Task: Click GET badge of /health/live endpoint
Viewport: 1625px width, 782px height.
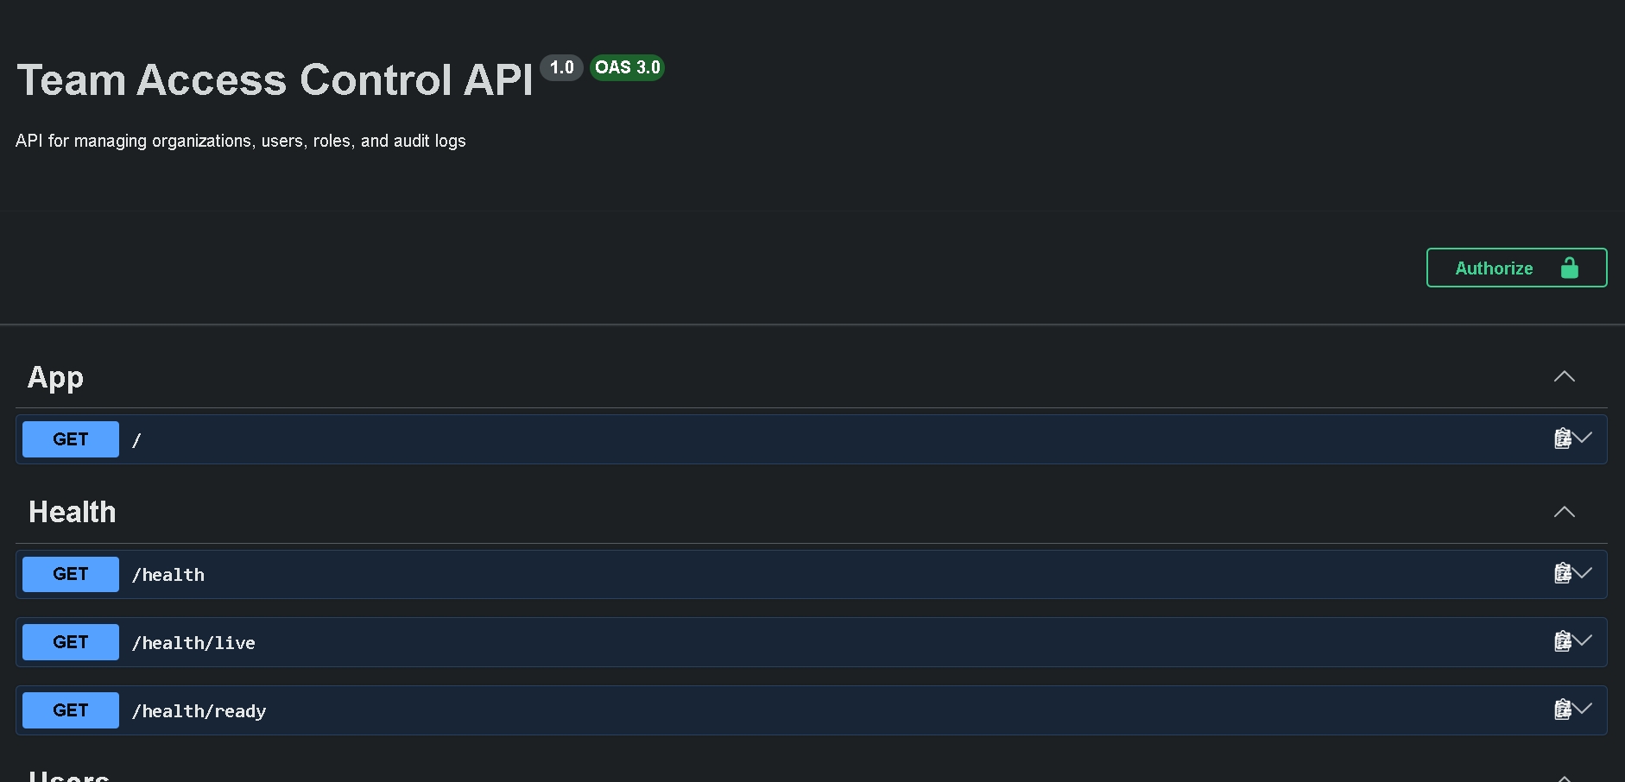Action: [x=71, y=642]
